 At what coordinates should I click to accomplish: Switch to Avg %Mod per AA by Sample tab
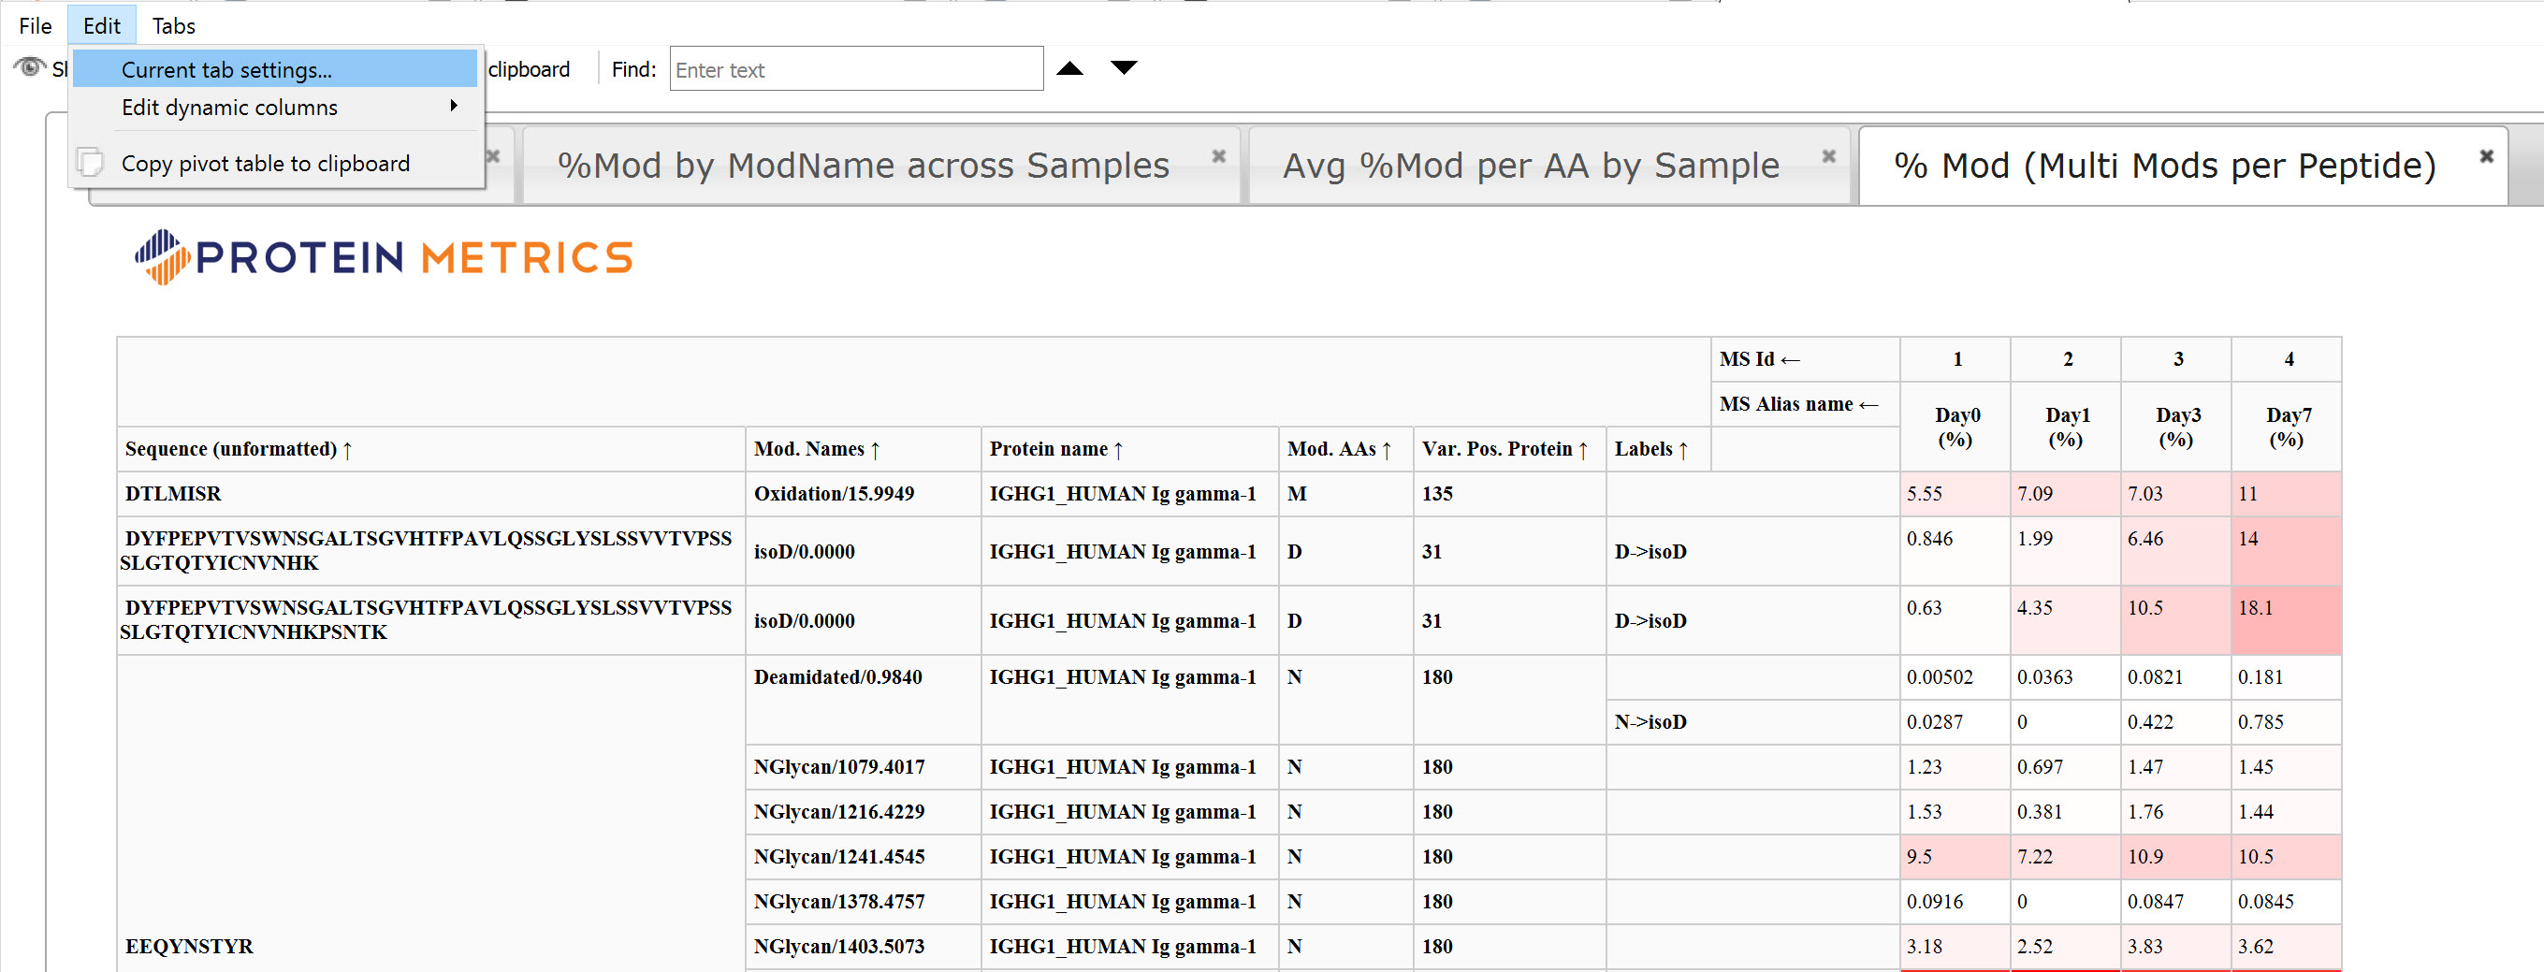click(1530, 166)
